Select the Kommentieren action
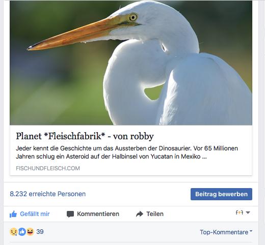This screenshot has height=245, width=265. 98,214
